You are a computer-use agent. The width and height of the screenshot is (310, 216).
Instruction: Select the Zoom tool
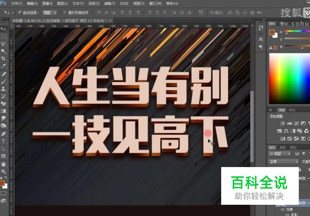click(x=3, y=171)
